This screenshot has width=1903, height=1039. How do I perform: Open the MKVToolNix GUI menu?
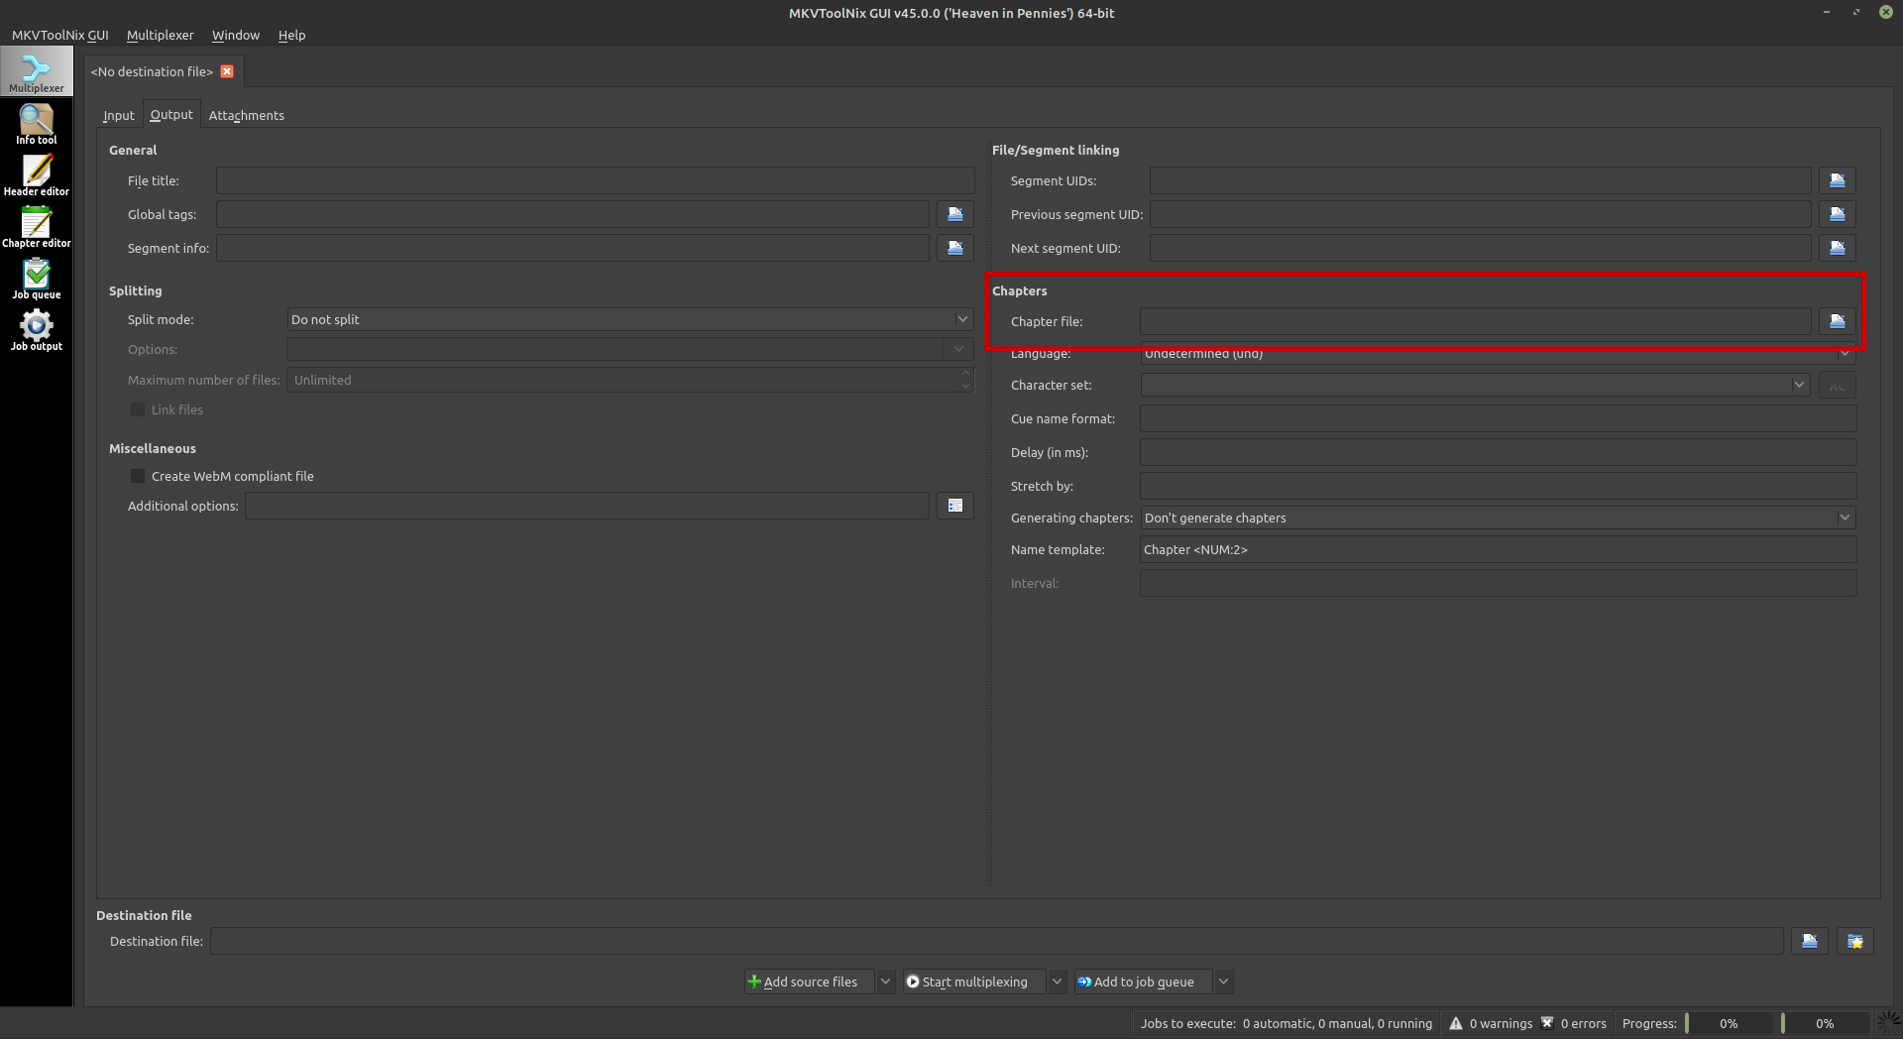click(60, 35)
